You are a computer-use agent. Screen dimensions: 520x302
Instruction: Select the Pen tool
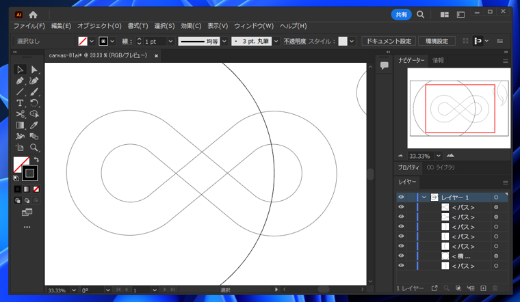20,81
